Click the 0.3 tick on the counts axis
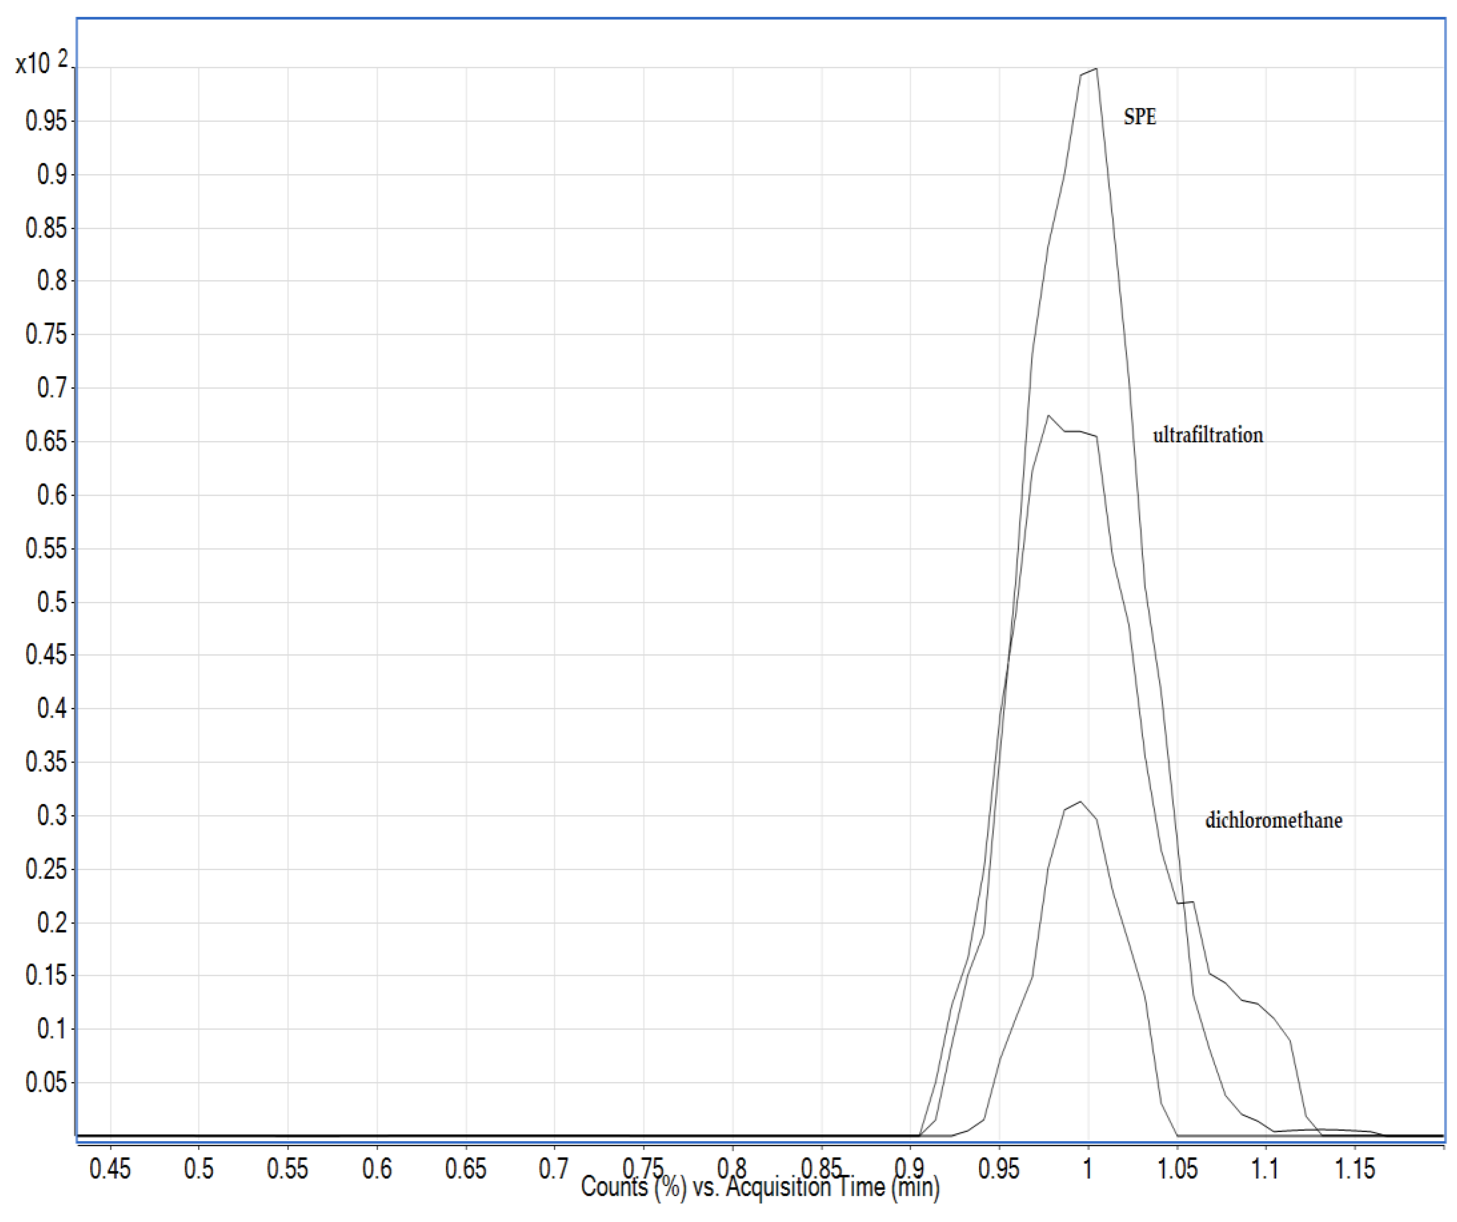Screen dimensions: 1457x1222 click(x=52, y=816)
